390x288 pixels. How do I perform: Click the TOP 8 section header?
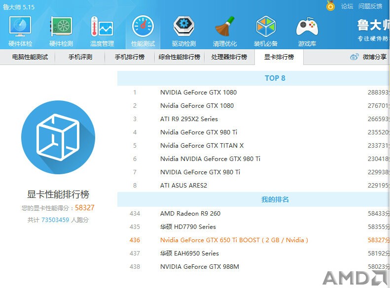point(253,78)
